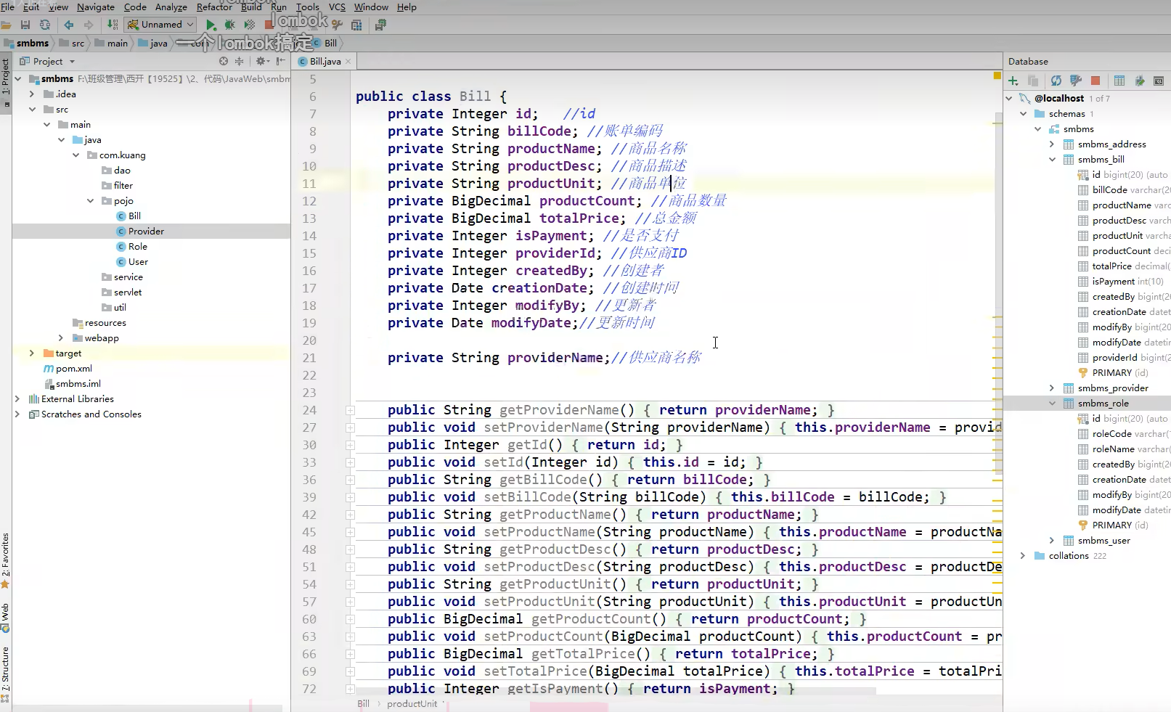
Task: Toggle fold for getTotalPrice method
Action: pyautogui.click(x=350, y=654)
